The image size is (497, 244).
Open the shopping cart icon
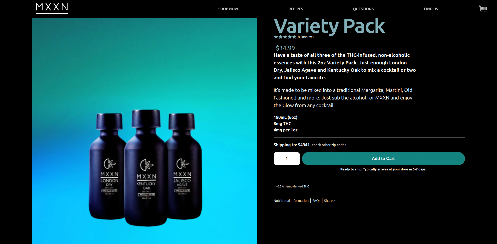point(483,9)
